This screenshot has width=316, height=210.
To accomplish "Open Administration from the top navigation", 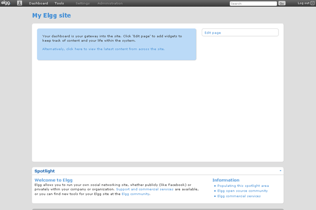I will tap(110, 3).
